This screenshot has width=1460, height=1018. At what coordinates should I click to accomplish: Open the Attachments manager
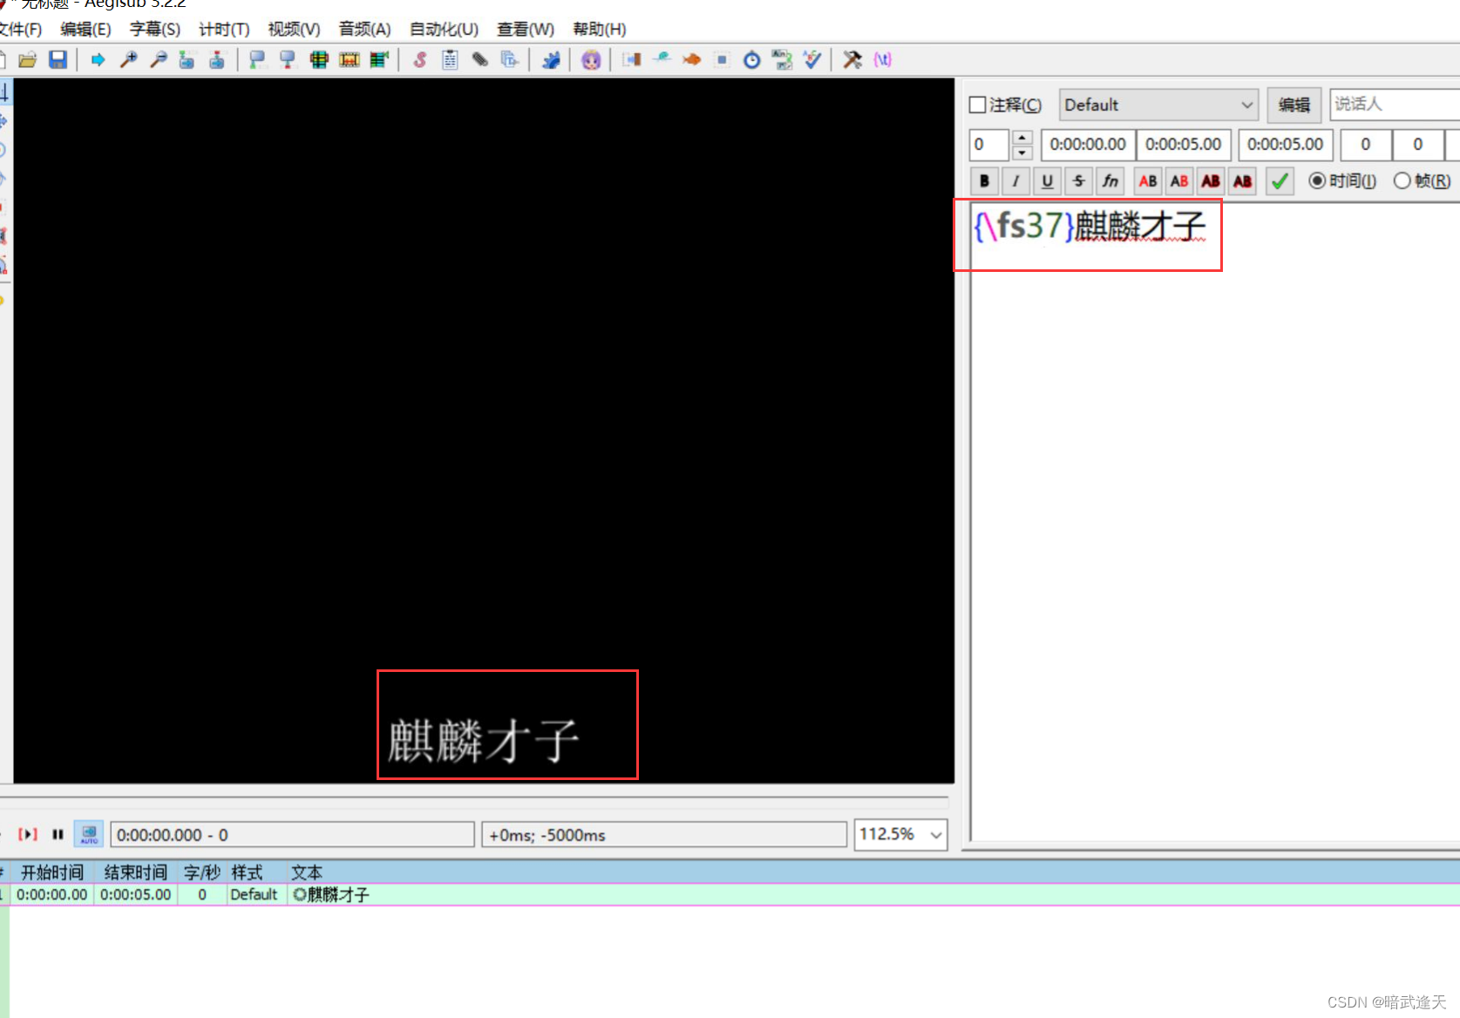pyautogui.click(x=480, y=59)
